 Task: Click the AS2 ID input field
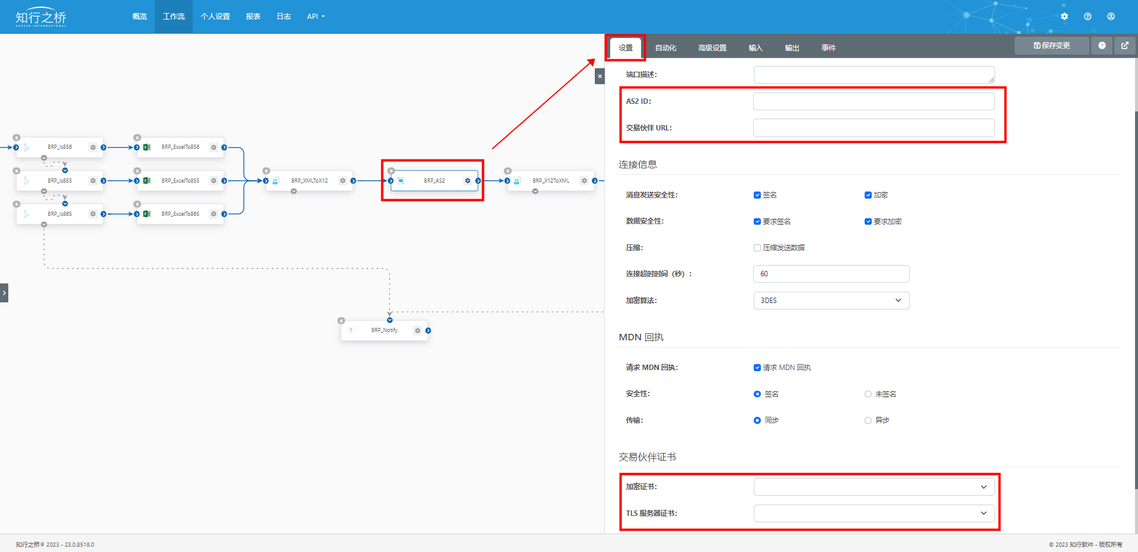(874, 101)
